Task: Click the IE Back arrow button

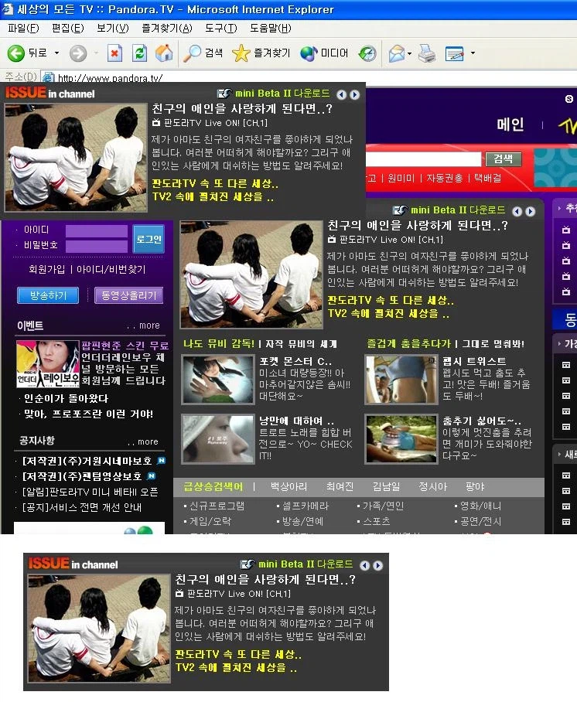Action: click(16, 53)
